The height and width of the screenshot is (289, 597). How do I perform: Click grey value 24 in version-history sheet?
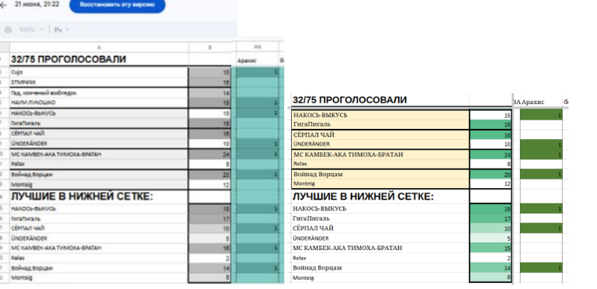click(210, 154)
